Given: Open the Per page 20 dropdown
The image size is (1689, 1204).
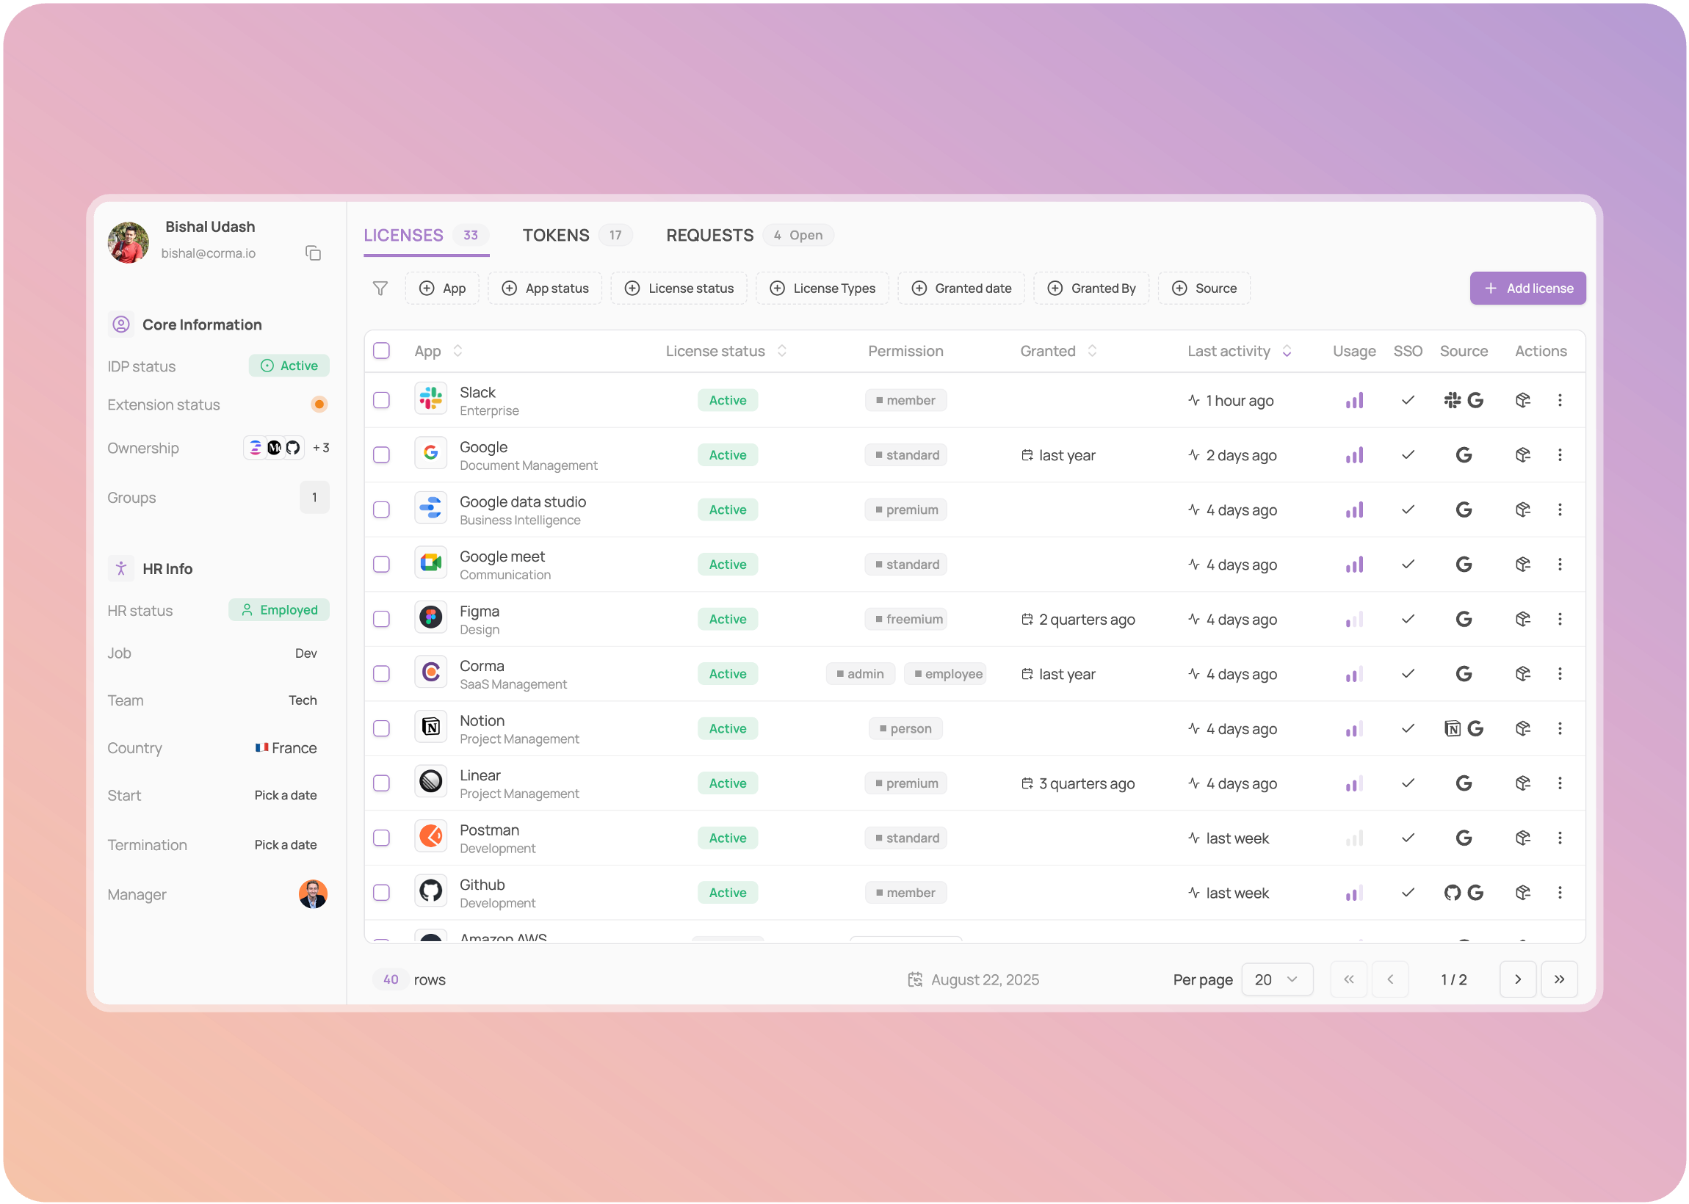Looking at the screenshot, I should point(1276,979).
